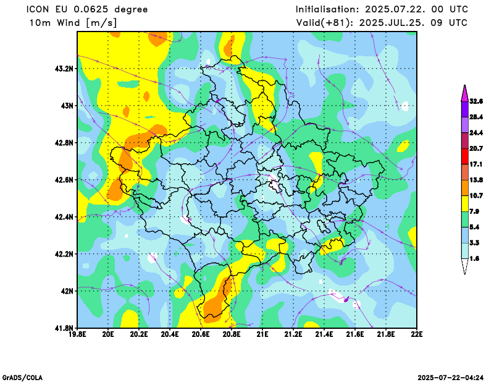Image resolution: width=494 pixels, height=382 pixels.
Task: Click the '19.8E' longitude label
Action: 77,334
